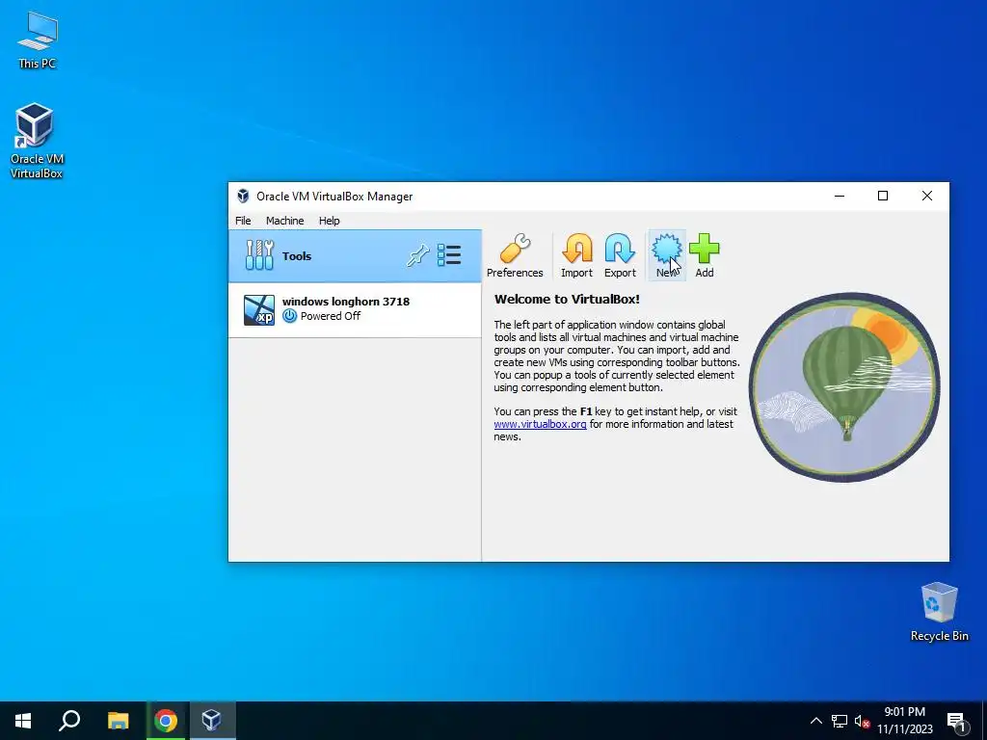
Task: Click the muted volume tray icon
Action: pos(862,721)
